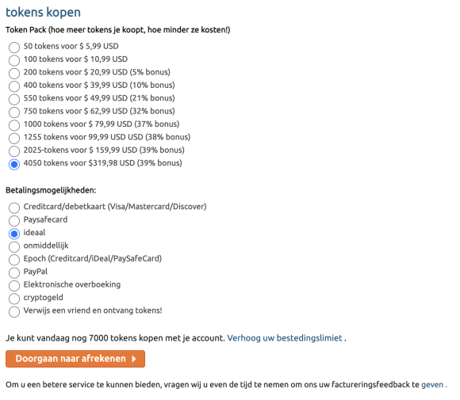Viewport: 460px width, 400px height.
Task: Pick the 1000 tokens voor $79,99 pack
Action: click(14, 125)
